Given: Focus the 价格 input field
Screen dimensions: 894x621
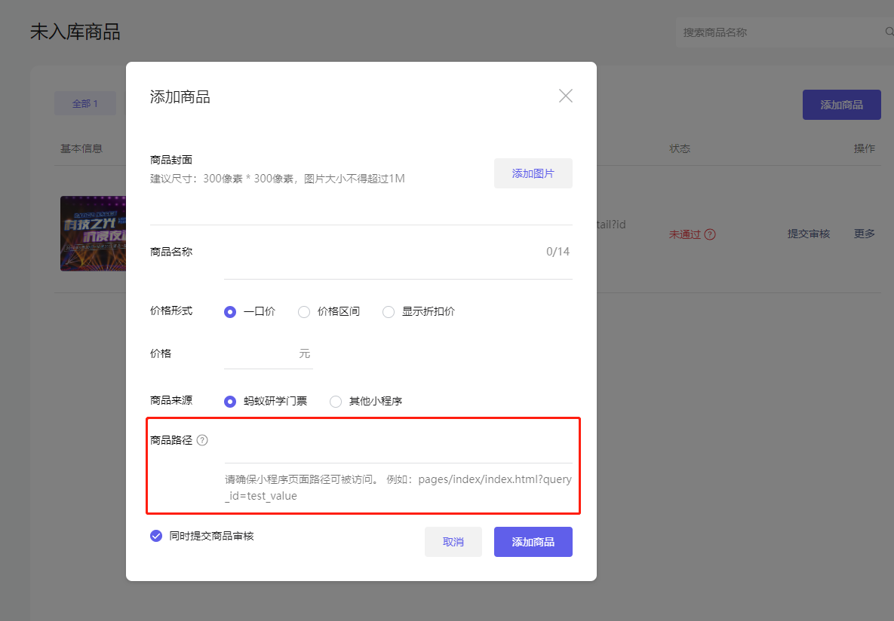Looking at the screenshot, I should tap(268, 353).
